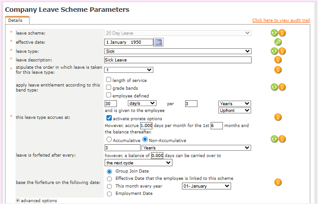Open help lightbulb for forfeiture date
Image resolution: width=318 pixels, height=204 pixels.
point(278,182)
